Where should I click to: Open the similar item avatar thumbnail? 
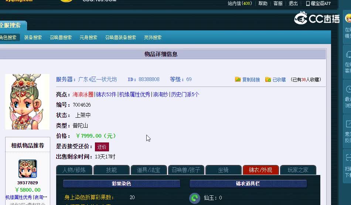tap(28, 169)
